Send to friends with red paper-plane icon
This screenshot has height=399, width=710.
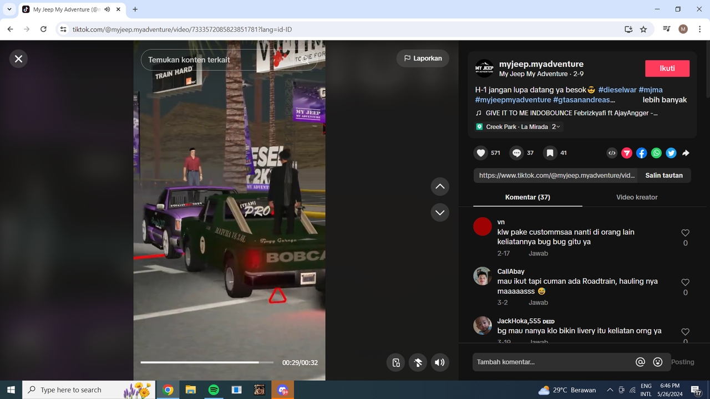point(627,153)
